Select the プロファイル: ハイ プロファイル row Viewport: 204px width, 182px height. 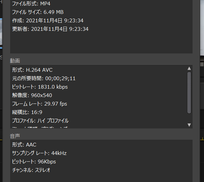coord(40,121)
